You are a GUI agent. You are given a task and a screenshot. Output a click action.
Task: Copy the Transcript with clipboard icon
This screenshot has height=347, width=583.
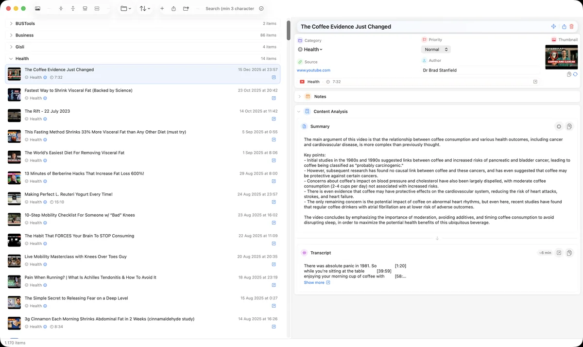coord(569,253)
